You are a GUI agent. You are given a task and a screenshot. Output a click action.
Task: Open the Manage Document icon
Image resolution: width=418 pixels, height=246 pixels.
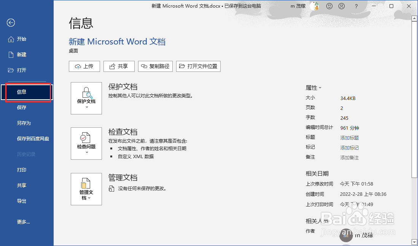click(x=86, y=189)
